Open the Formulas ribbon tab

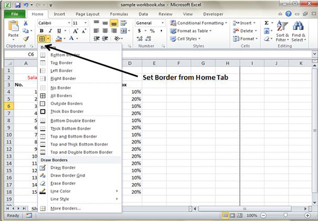coord(119,14)
